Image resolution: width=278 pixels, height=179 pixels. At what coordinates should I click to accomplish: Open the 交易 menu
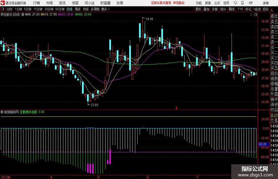pyautogui.click(x=120, y=3)
